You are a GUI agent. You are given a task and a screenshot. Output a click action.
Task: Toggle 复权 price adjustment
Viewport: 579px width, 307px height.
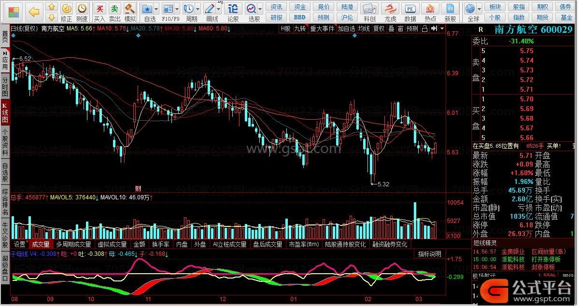379,28
